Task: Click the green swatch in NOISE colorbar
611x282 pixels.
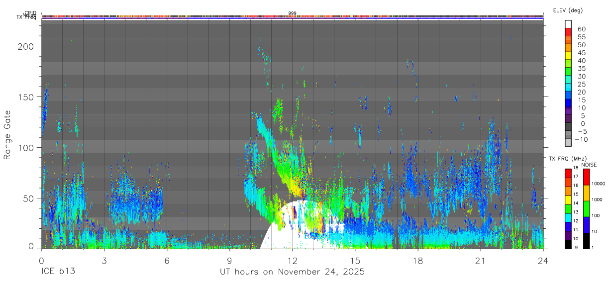Action: coord(586,209)
